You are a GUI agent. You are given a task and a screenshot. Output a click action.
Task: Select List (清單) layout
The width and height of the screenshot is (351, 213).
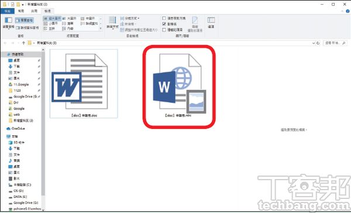68,23
